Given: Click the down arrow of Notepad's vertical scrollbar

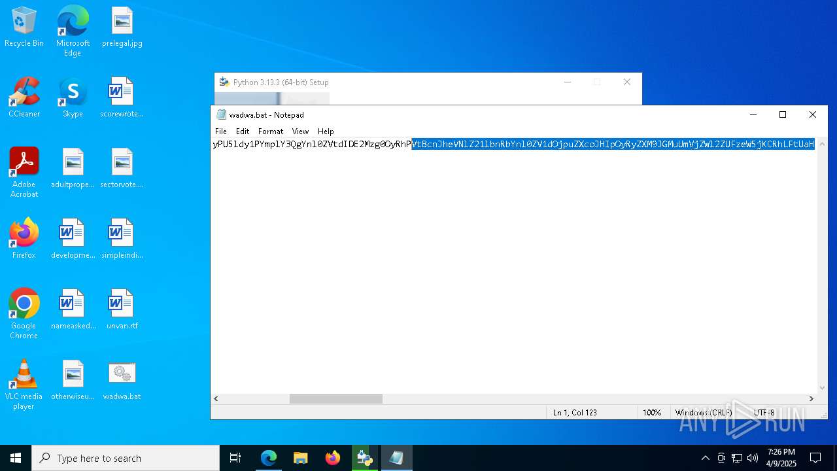Looking at the screenshot, I should (x=823, y=388).
